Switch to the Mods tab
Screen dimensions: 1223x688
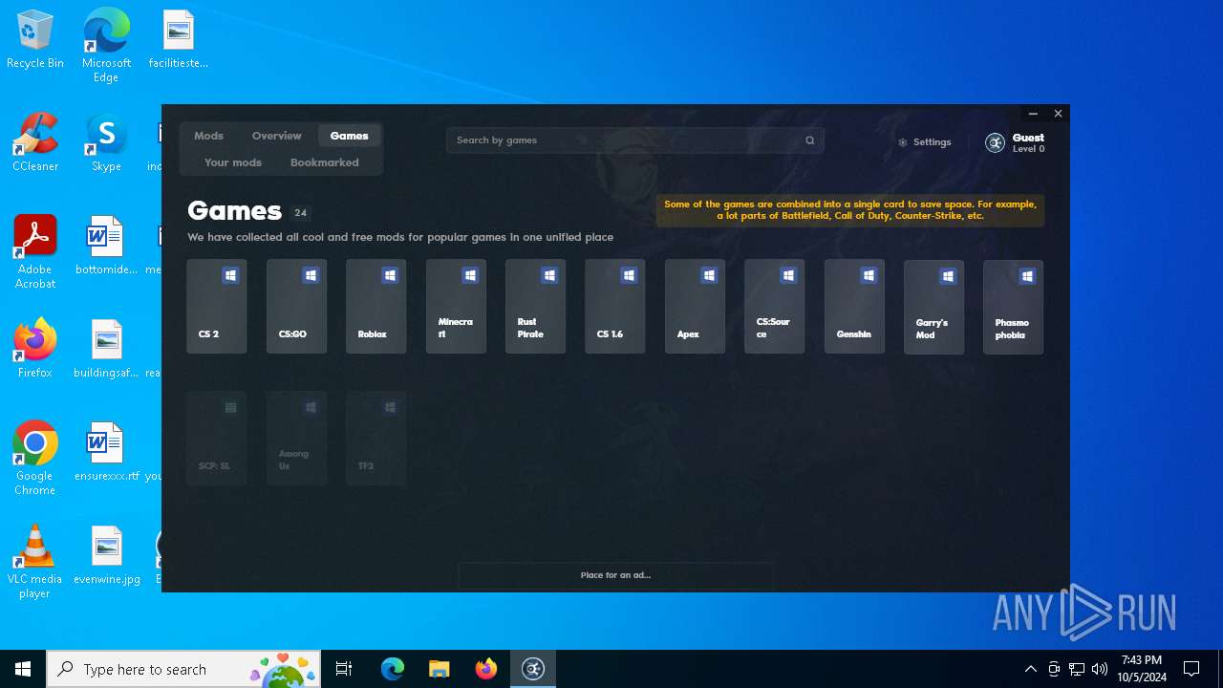[x=208, y=136]
